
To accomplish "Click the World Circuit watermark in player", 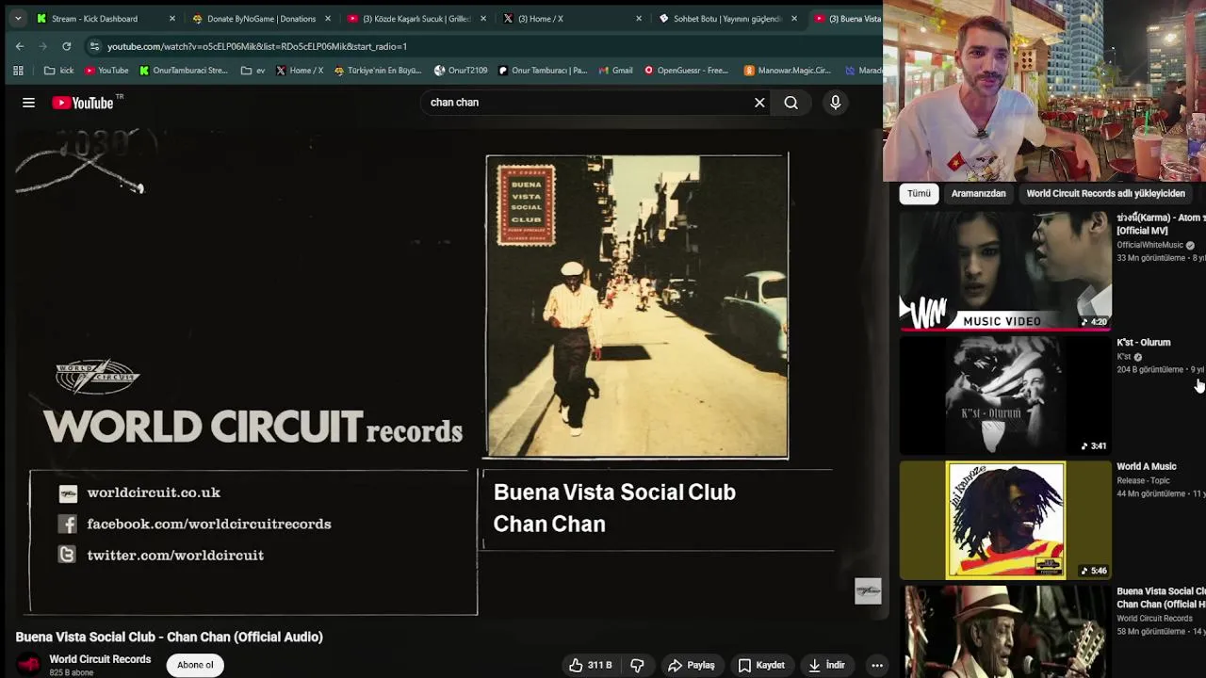I will click(x=868, y=590).
